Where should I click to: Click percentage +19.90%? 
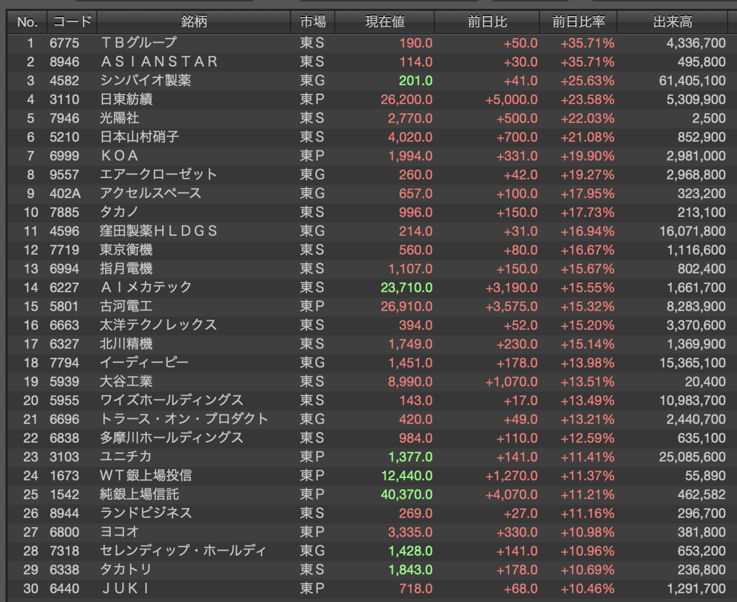587,156
